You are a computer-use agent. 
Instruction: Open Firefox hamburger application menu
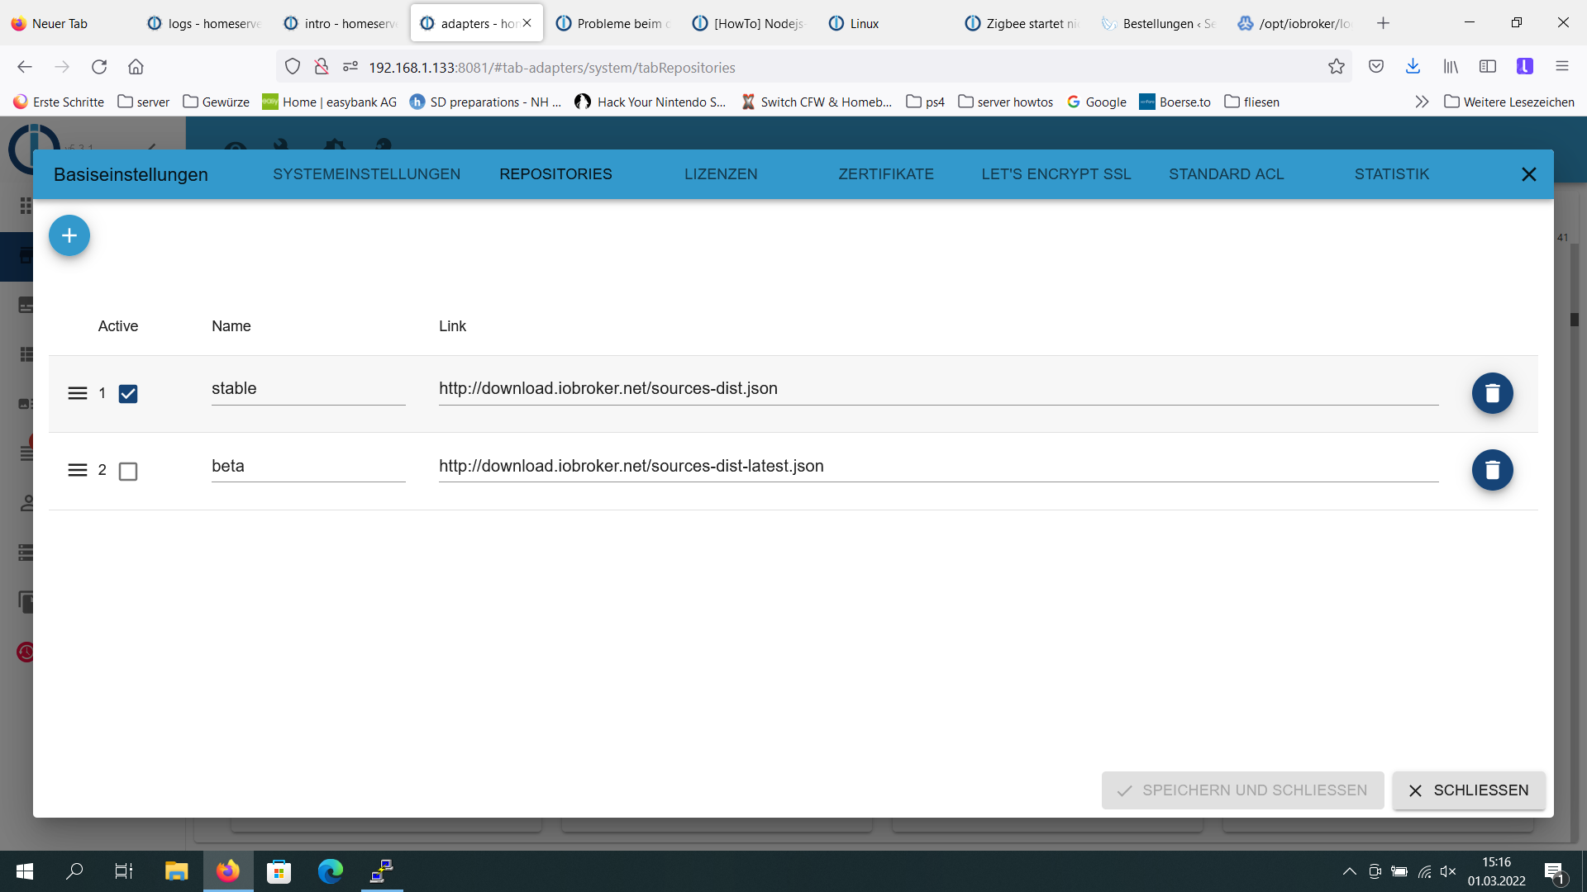pyautogui.click(x=1561, y=67)
